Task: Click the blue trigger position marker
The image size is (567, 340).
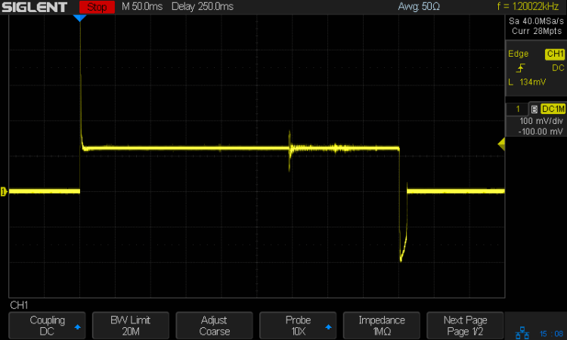Action: pyautogui.click(x=79, y=17)
